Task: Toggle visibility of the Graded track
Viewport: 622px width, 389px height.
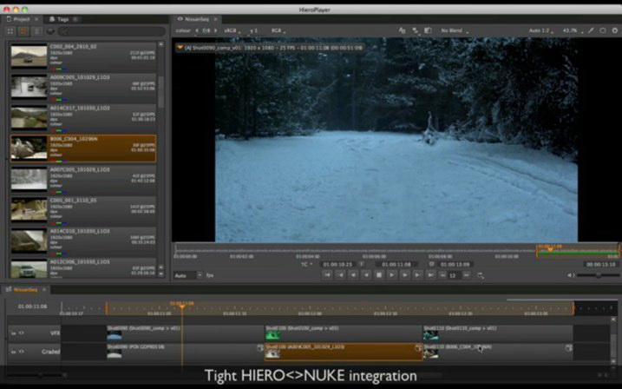Action: (x=21, y=352)
